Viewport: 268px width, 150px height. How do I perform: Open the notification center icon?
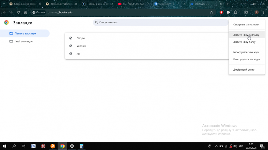pyautogui.click(x=262, y=146)
